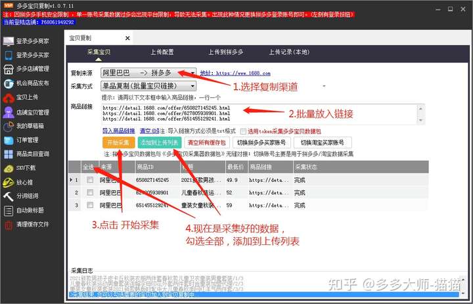Minimize the 多多宝贝复制 window

coord(438,9)
